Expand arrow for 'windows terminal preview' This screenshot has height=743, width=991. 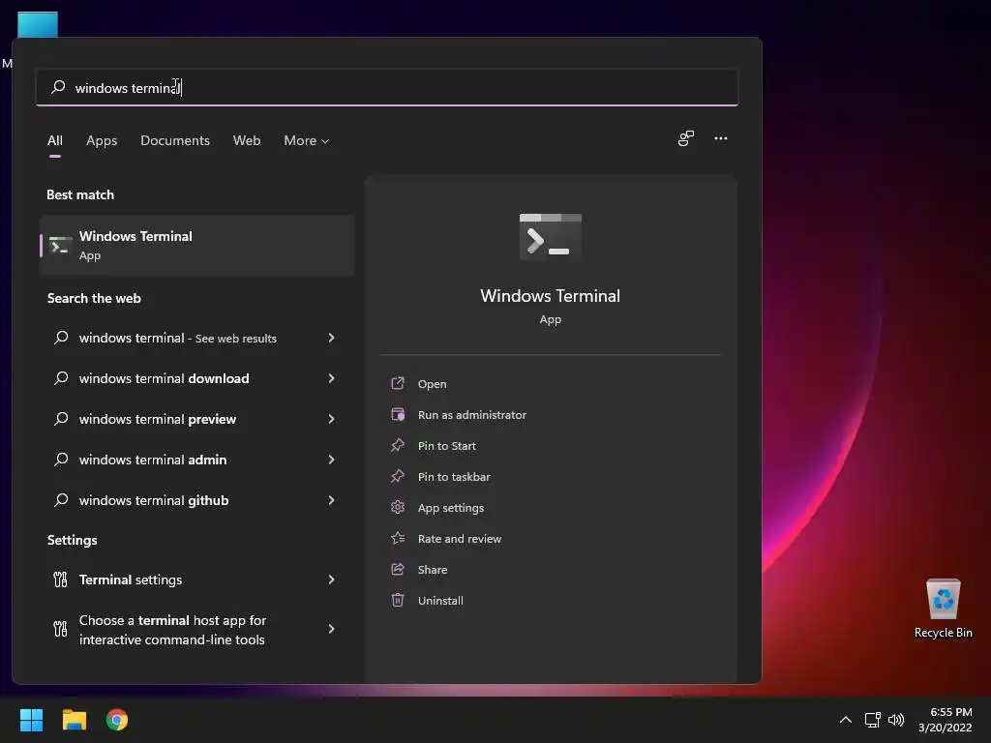[331, 419]
